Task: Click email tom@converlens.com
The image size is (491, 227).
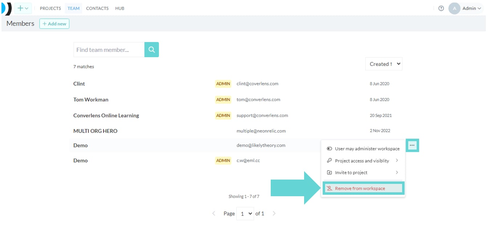Action: 258,100
